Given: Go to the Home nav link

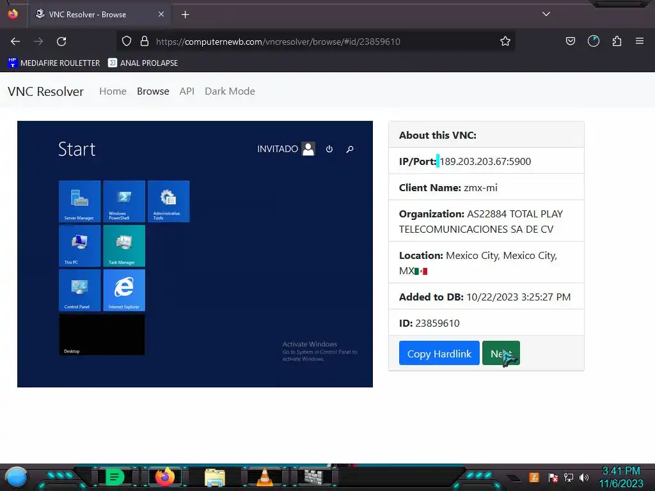Looking at the screenshot, I should point(113,91).
